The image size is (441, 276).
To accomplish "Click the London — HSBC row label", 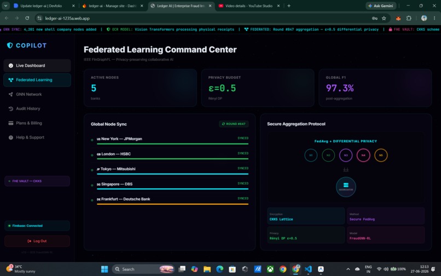I will click(x=114, y=154).
